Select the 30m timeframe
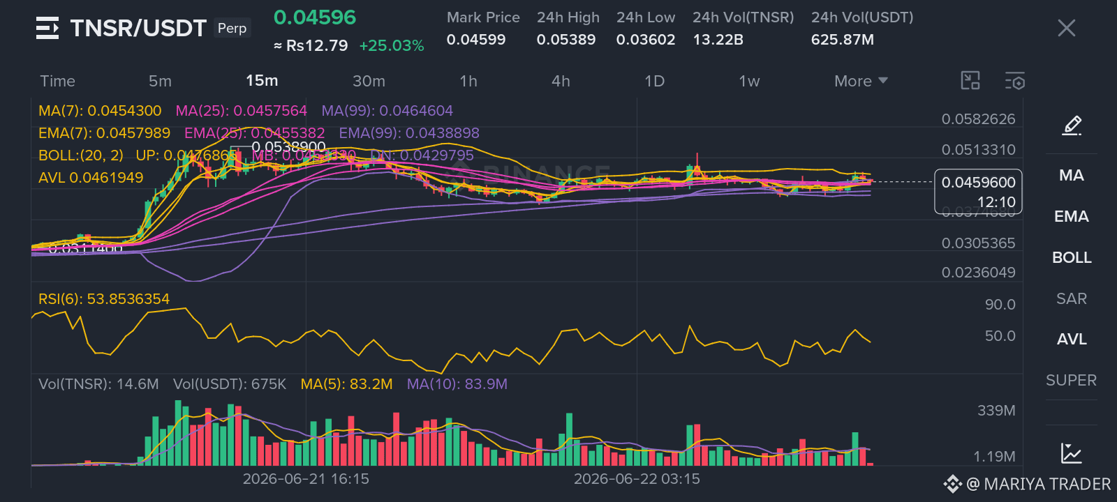 click(369, 81)
